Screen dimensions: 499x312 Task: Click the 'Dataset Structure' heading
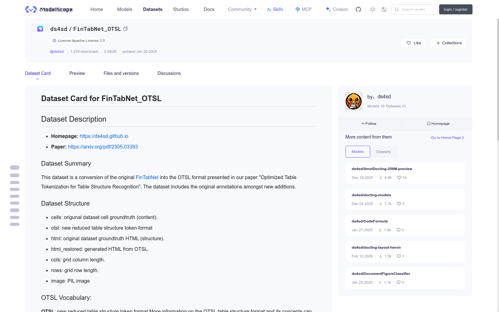point(65,203)
